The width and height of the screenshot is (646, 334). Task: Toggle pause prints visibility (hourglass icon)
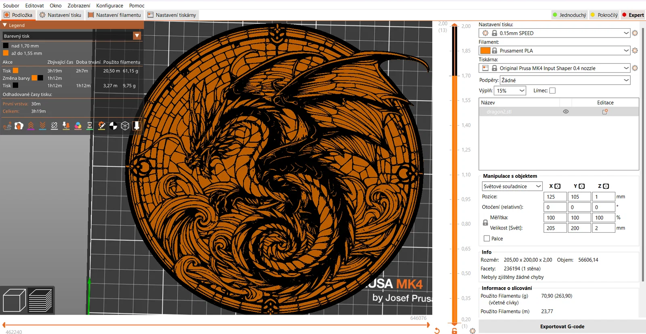(x=90, y=126)
